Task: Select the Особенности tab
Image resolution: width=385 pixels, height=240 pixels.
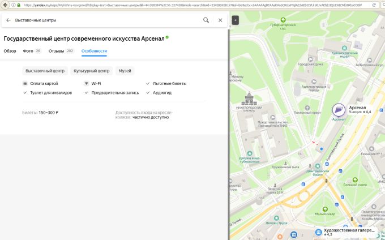Action: [94, 51]
